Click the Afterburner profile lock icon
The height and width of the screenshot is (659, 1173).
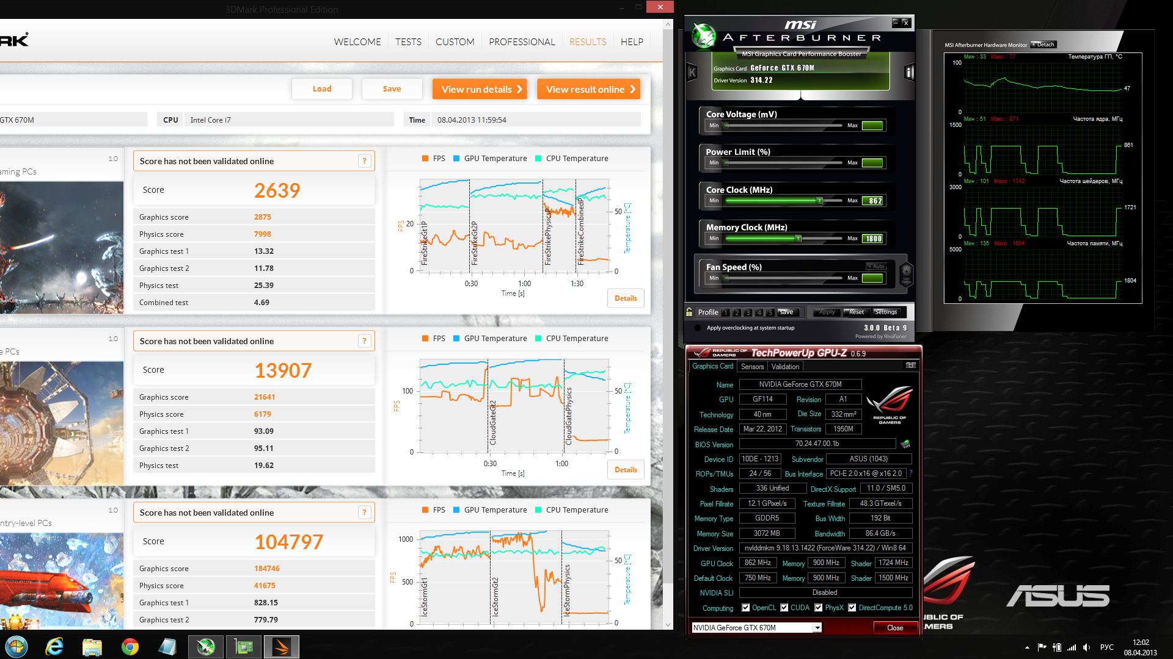click(x=689, y=312)
